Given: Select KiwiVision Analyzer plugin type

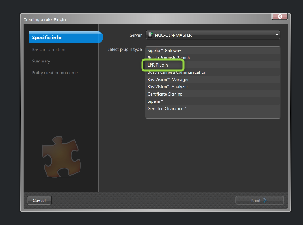Looking at the screenshot, I should pyautogui.click(x=167, y=87).
